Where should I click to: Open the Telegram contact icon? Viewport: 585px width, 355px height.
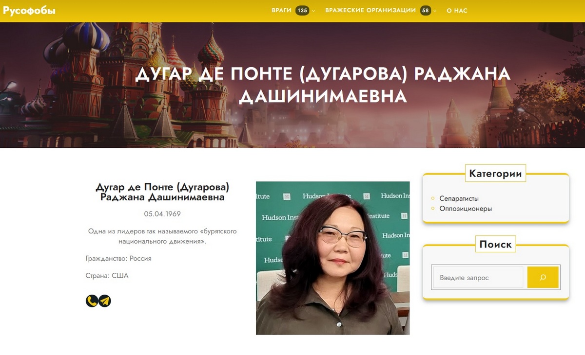[x=105, y=301]
